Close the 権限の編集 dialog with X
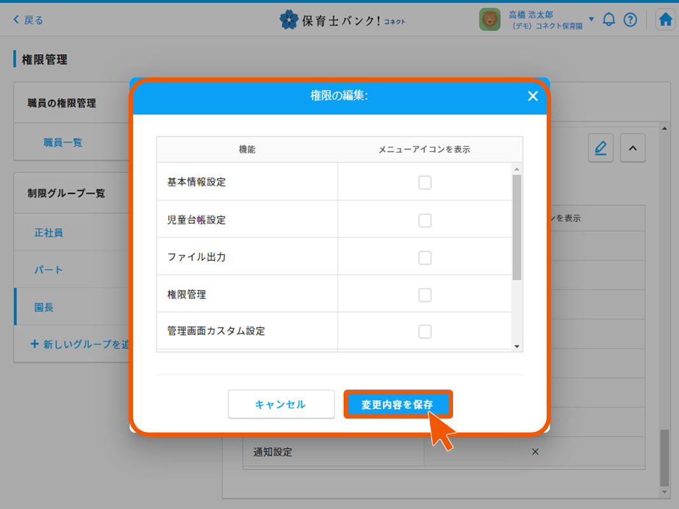This screenshot has height=509, width=679. 533,96
